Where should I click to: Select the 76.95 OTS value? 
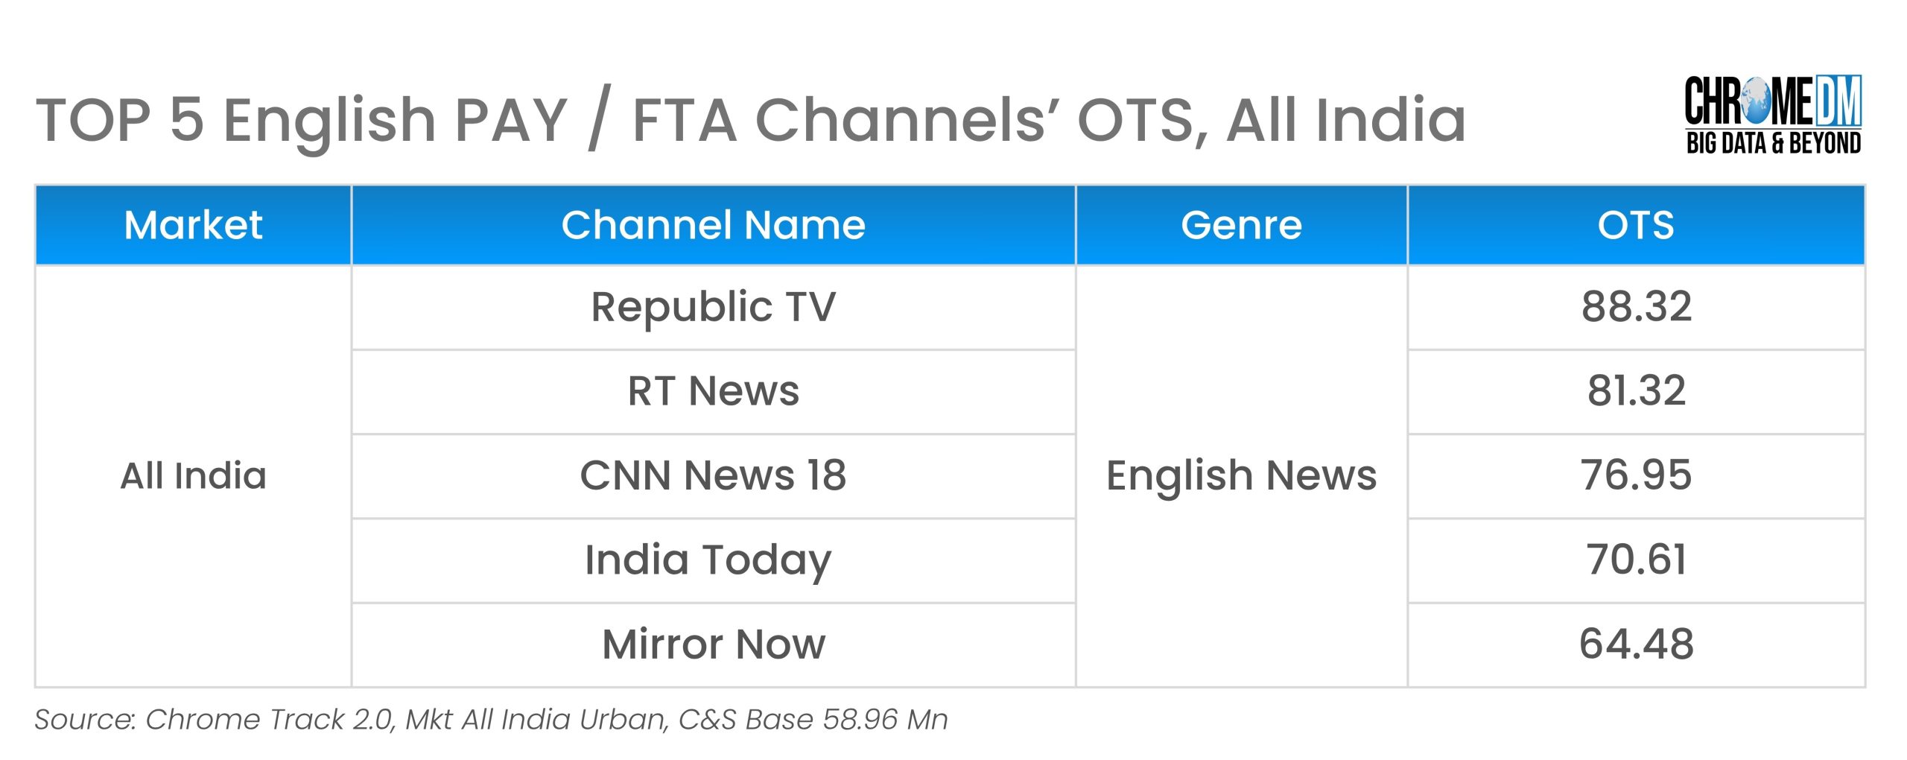(1636, 475)
